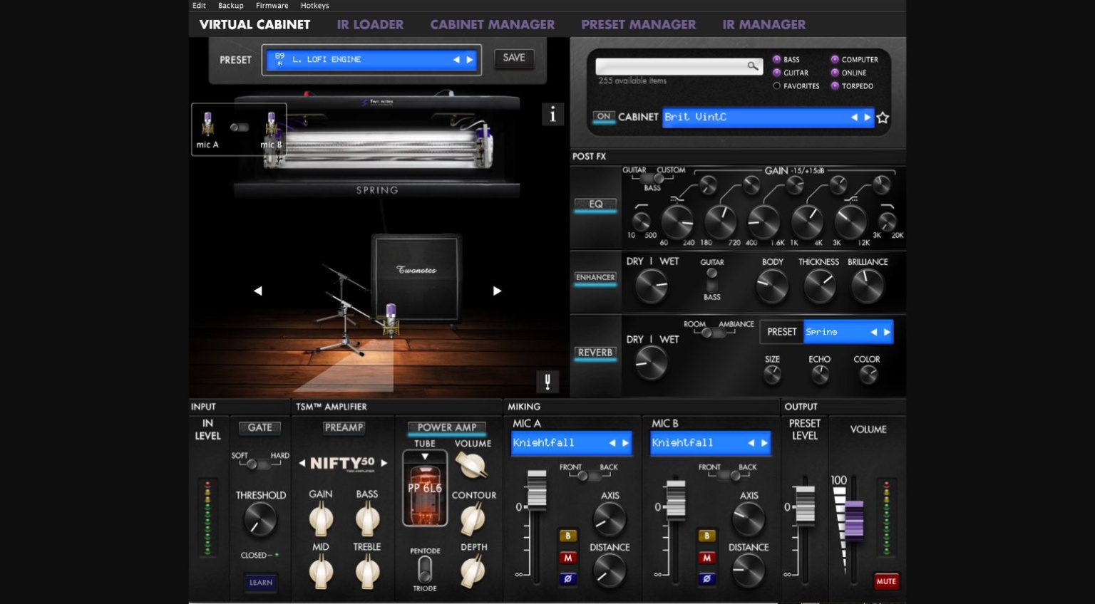Step to the next cabinet with the arrow
1095x604 pixels.
coord(868,118)
